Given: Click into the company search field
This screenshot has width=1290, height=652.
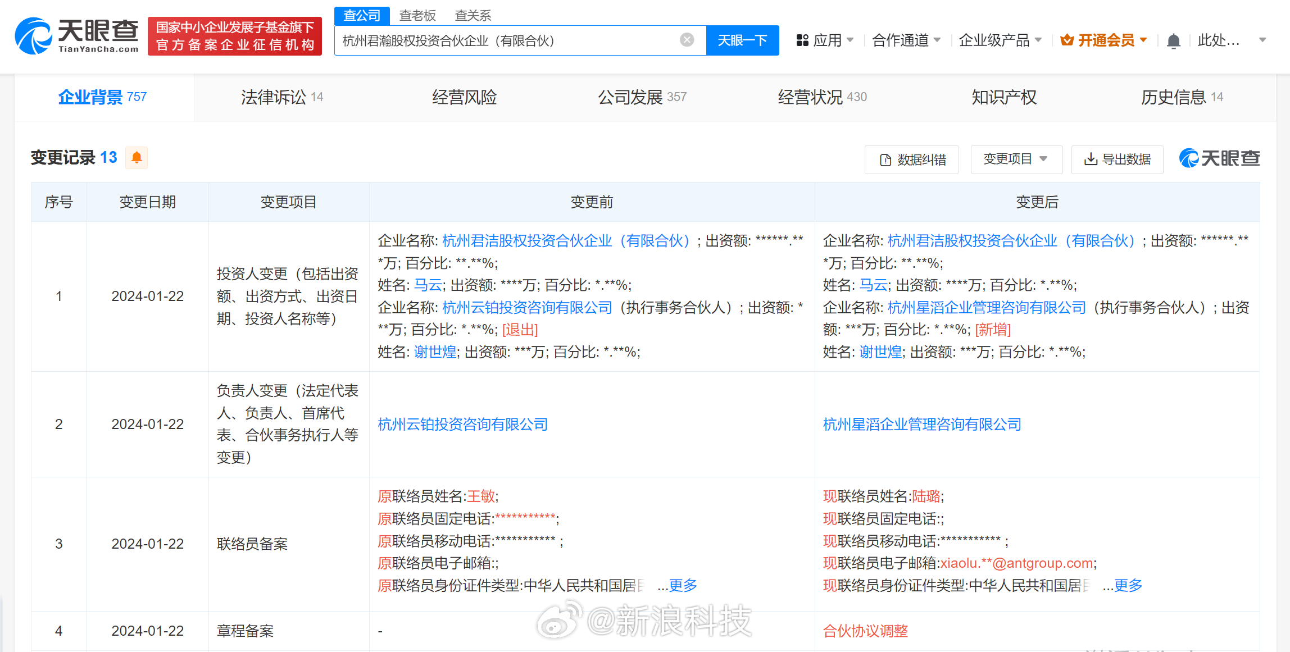Looking at the screenshot, I should click(x=506, y=40).
